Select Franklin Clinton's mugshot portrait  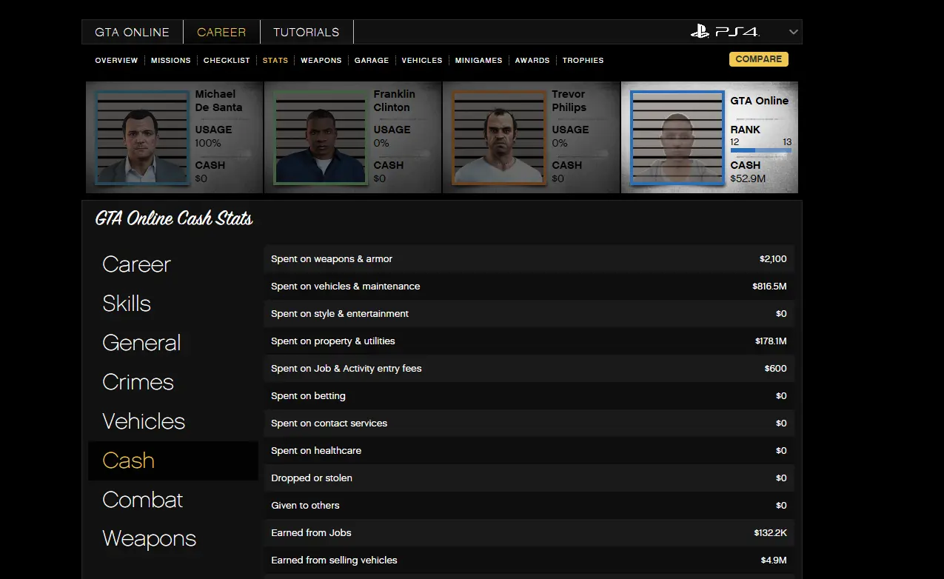(x=320, y=138)
